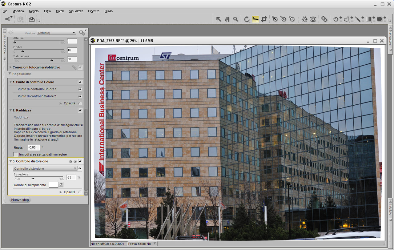Open the Controllo distorsione dropdown

point(45,168)
